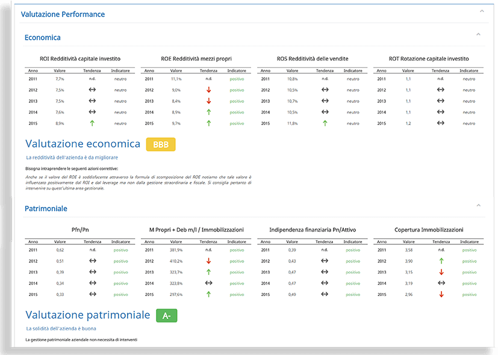The height and width of the screenshot is (355, 498).
Task: Select M Propri 2012 red down arrow
Action: (x=209, y=261)
